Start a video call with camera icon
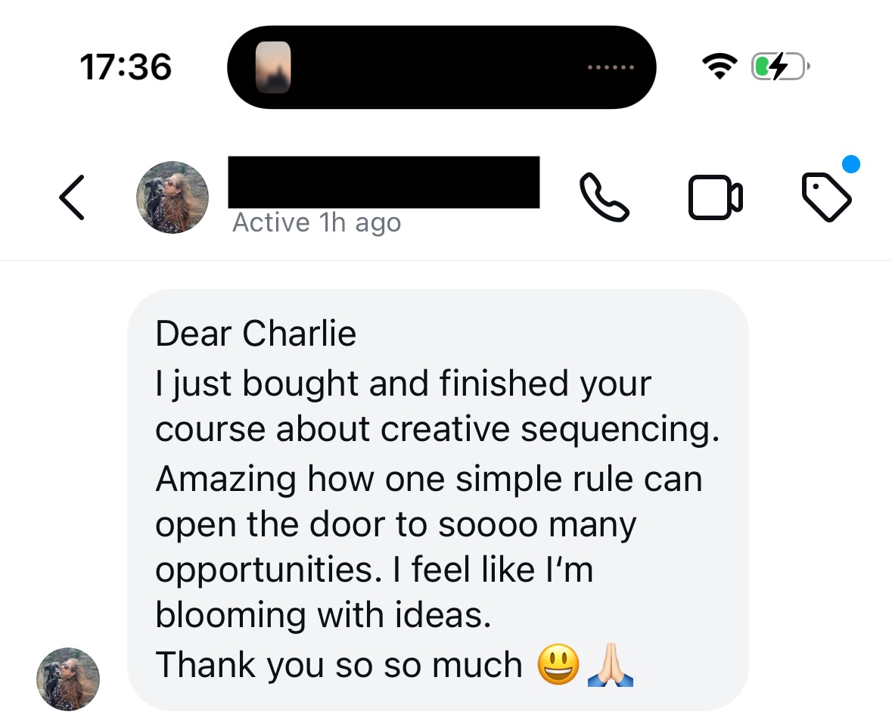This screenshot has width=892, height=727. 715,197
